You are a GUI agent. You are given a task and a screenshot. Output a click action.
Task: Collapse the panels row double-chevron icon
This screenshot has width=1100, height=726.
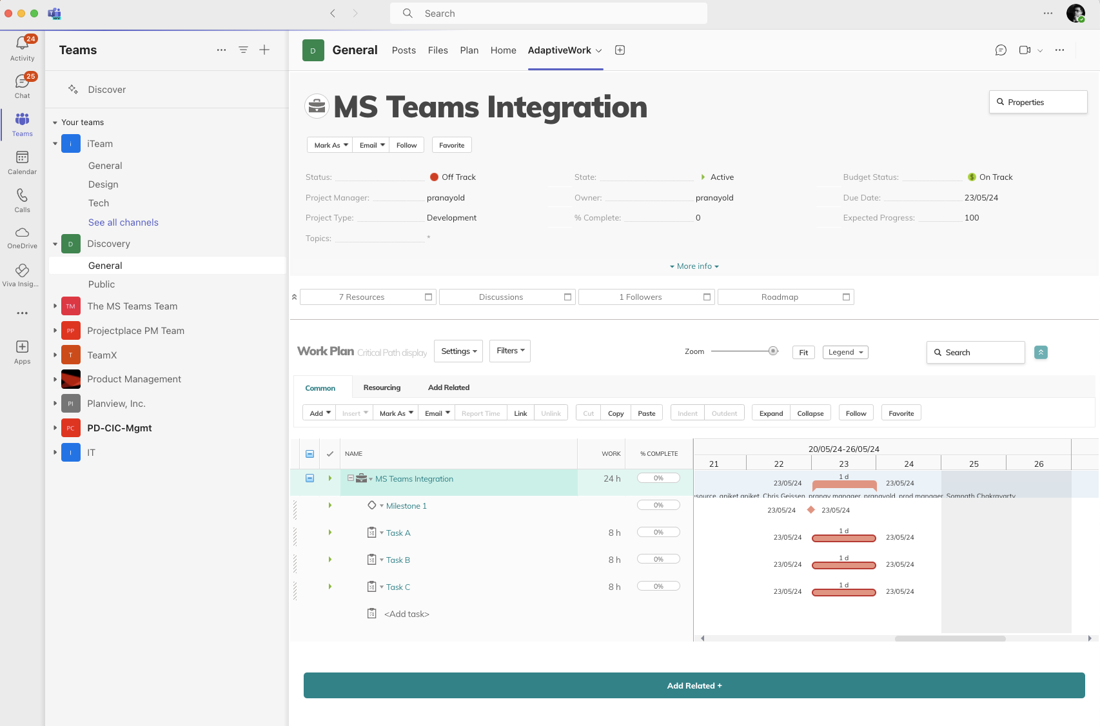pos(294,297)
